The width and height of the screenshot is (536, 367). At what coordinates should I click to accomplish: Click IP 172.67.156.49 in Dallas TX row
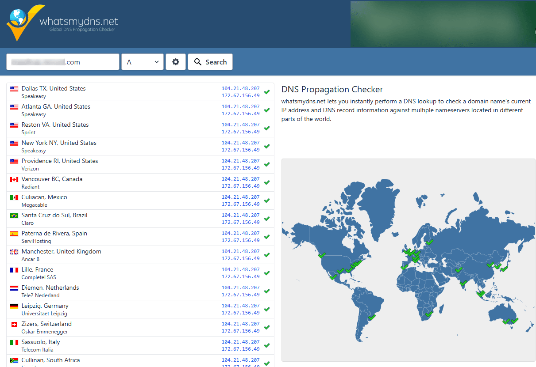[241, 95]
